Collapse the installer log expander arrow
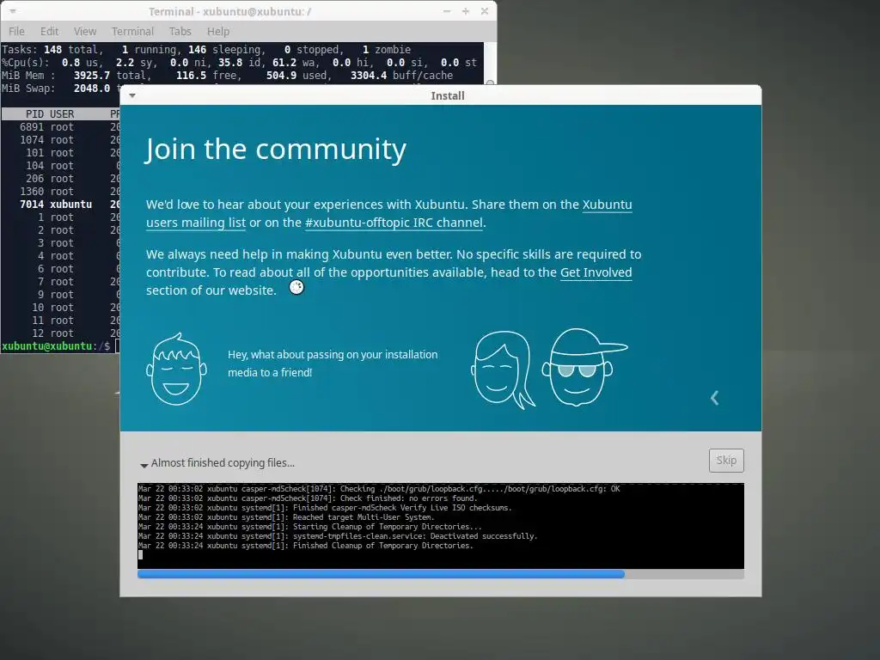Screen dimensions: 880x660 point(144,465)
